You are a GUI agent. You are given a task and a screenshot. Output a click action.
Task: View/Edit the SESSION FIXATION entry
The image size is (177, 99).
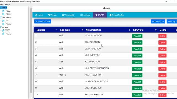[137, 95]
